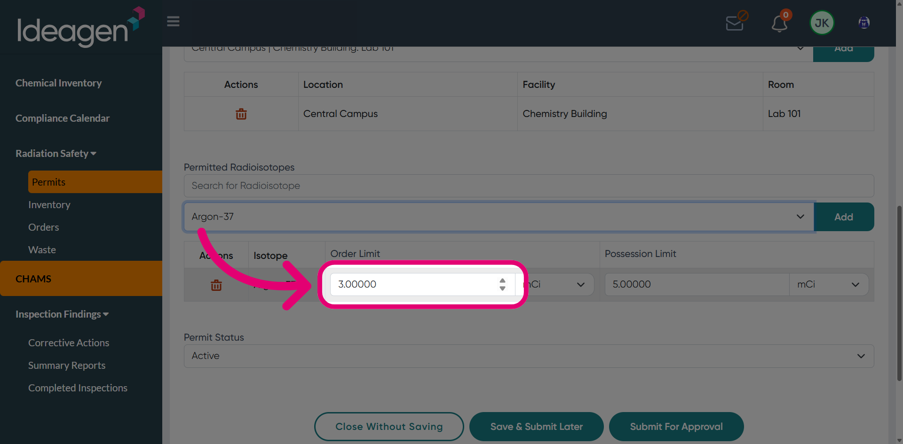The height and width of the screenshot is (444, 903).
Task: Go to Waste in the sidebar
Action: [x=42, y=250]
